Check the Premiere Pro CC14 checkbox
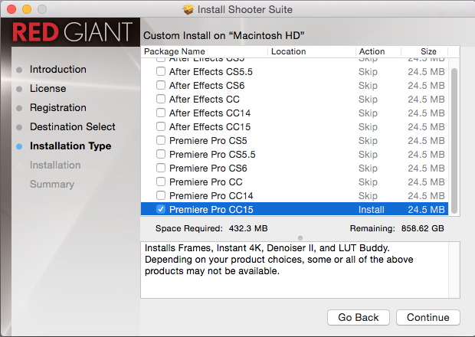Screen dimensions: 475x337 coord(161,195)
